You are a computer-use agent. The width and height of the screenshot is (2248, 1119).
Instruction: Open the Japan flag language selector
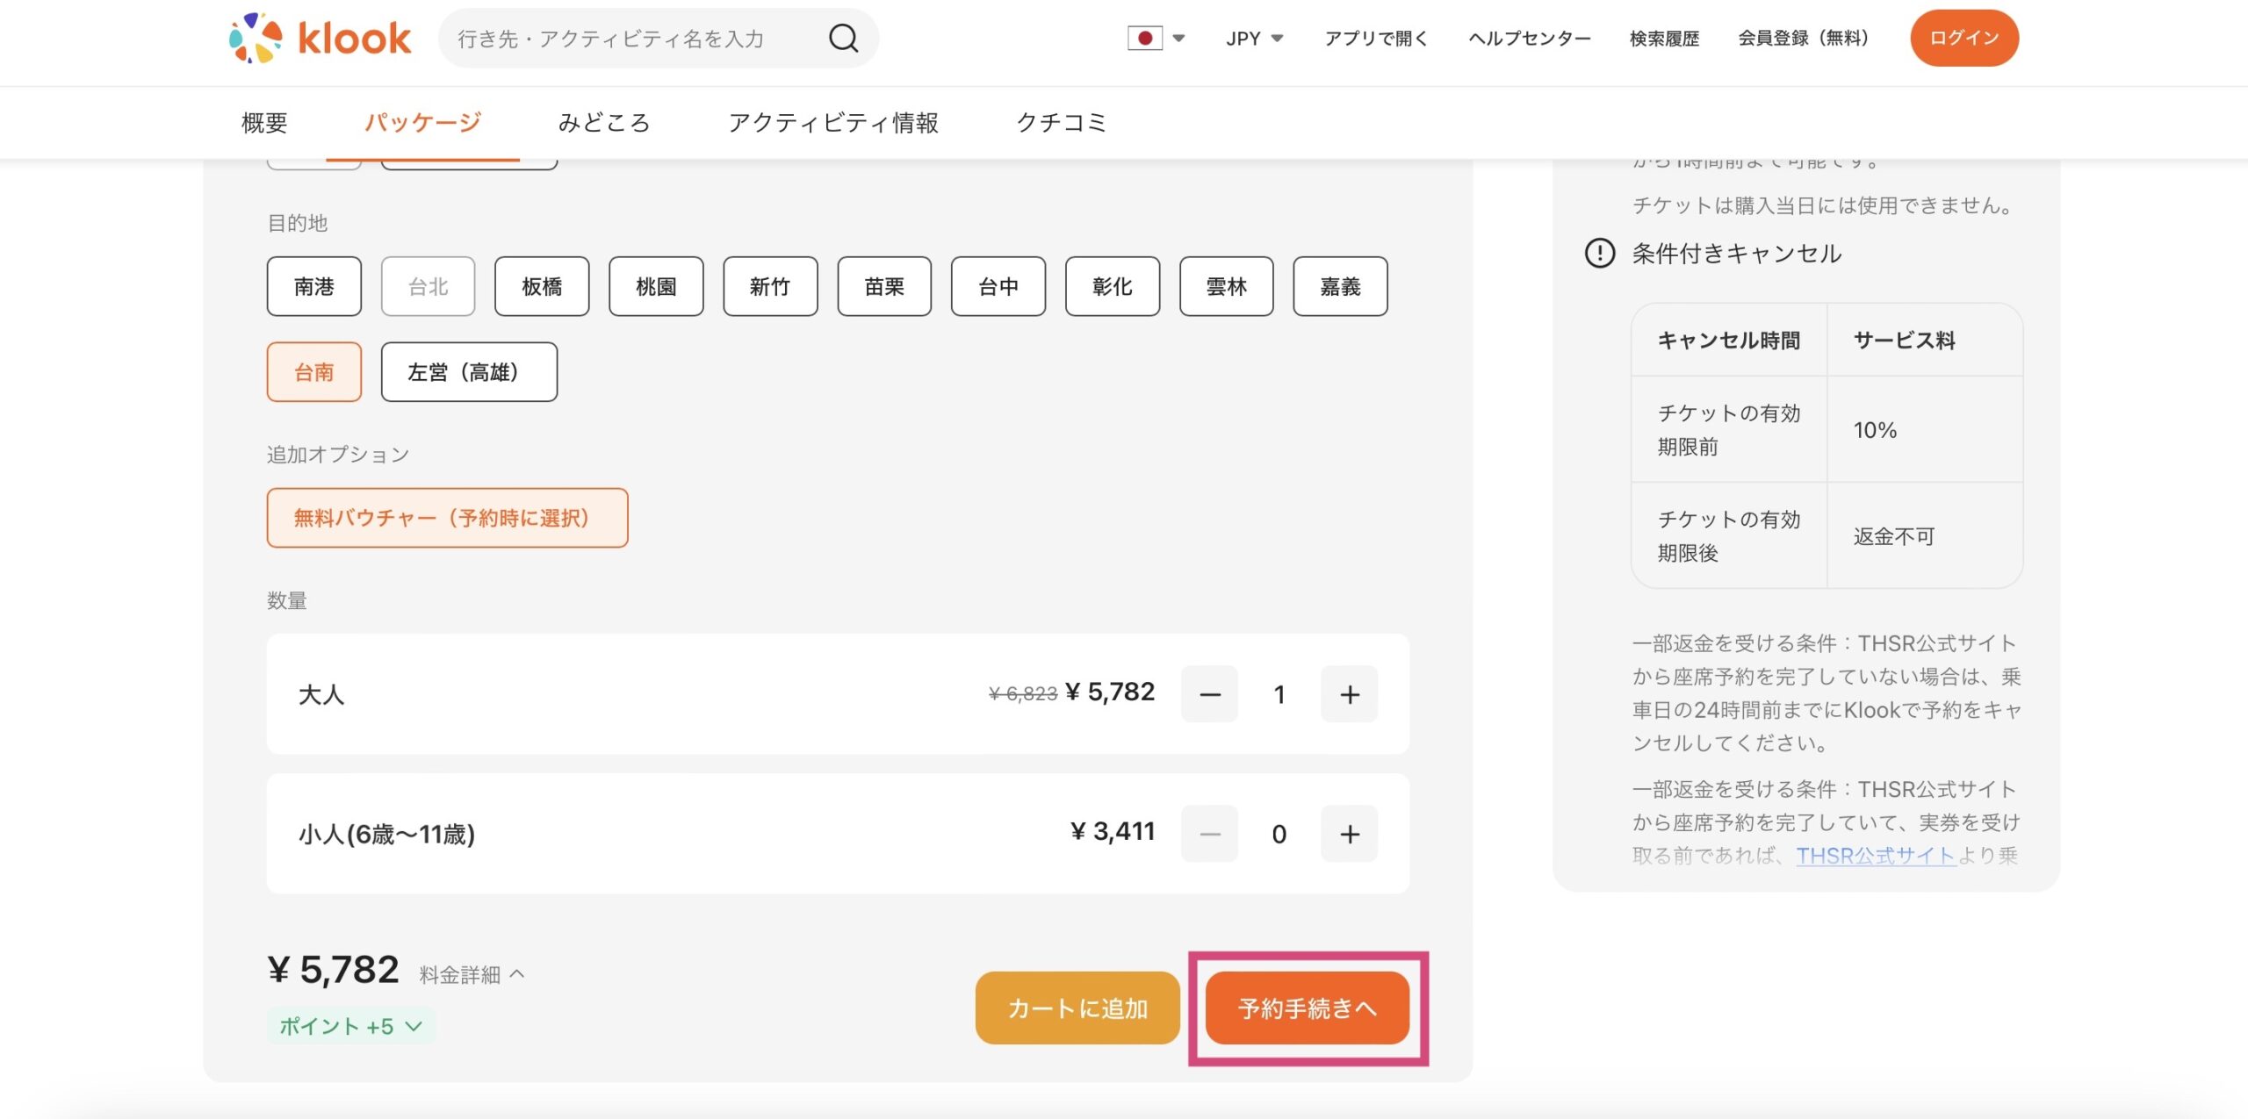coord(1156,38)
